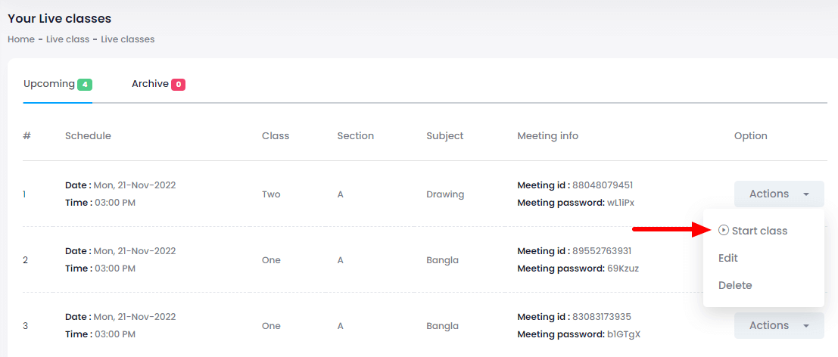This screenshot has width=838, height=357.
Task: Switch to the Archive tab
Action: pos(150,84)
